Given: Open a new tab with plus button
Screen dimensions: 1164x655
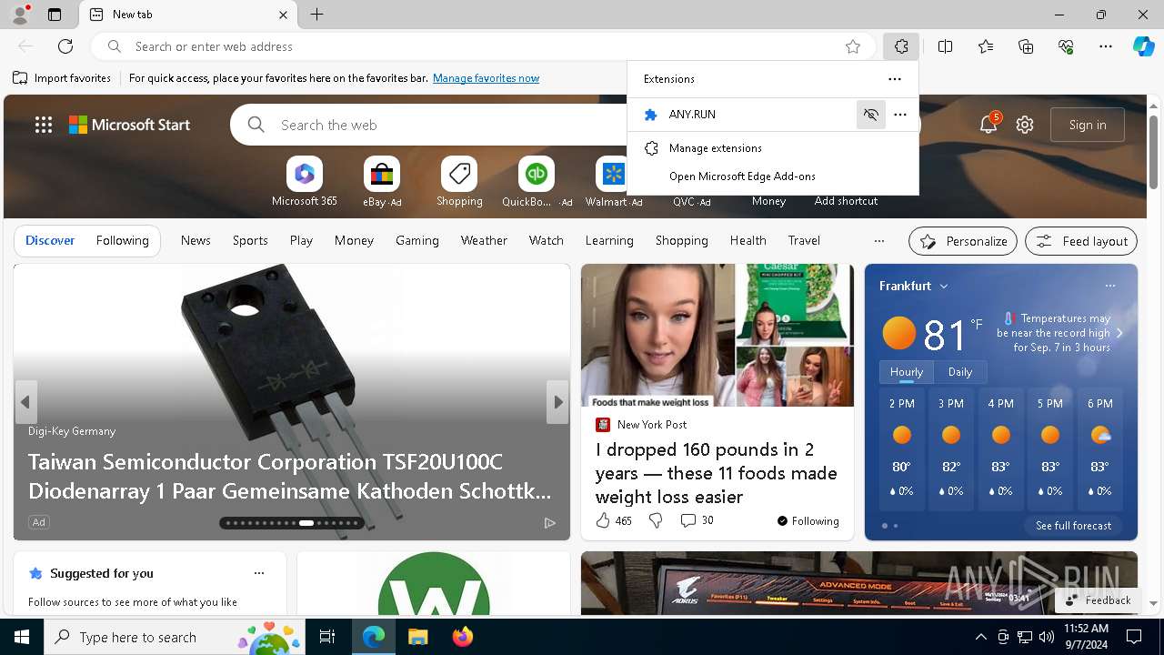Looking at the screenshot, I should (x=316, y=15).
